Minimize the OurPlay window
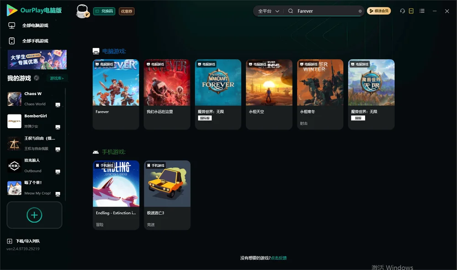 pos(435,11)
